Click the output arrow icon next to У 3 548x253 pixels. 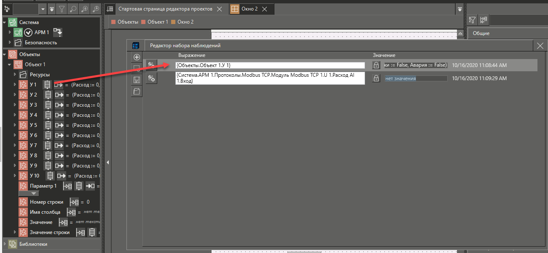59,105
